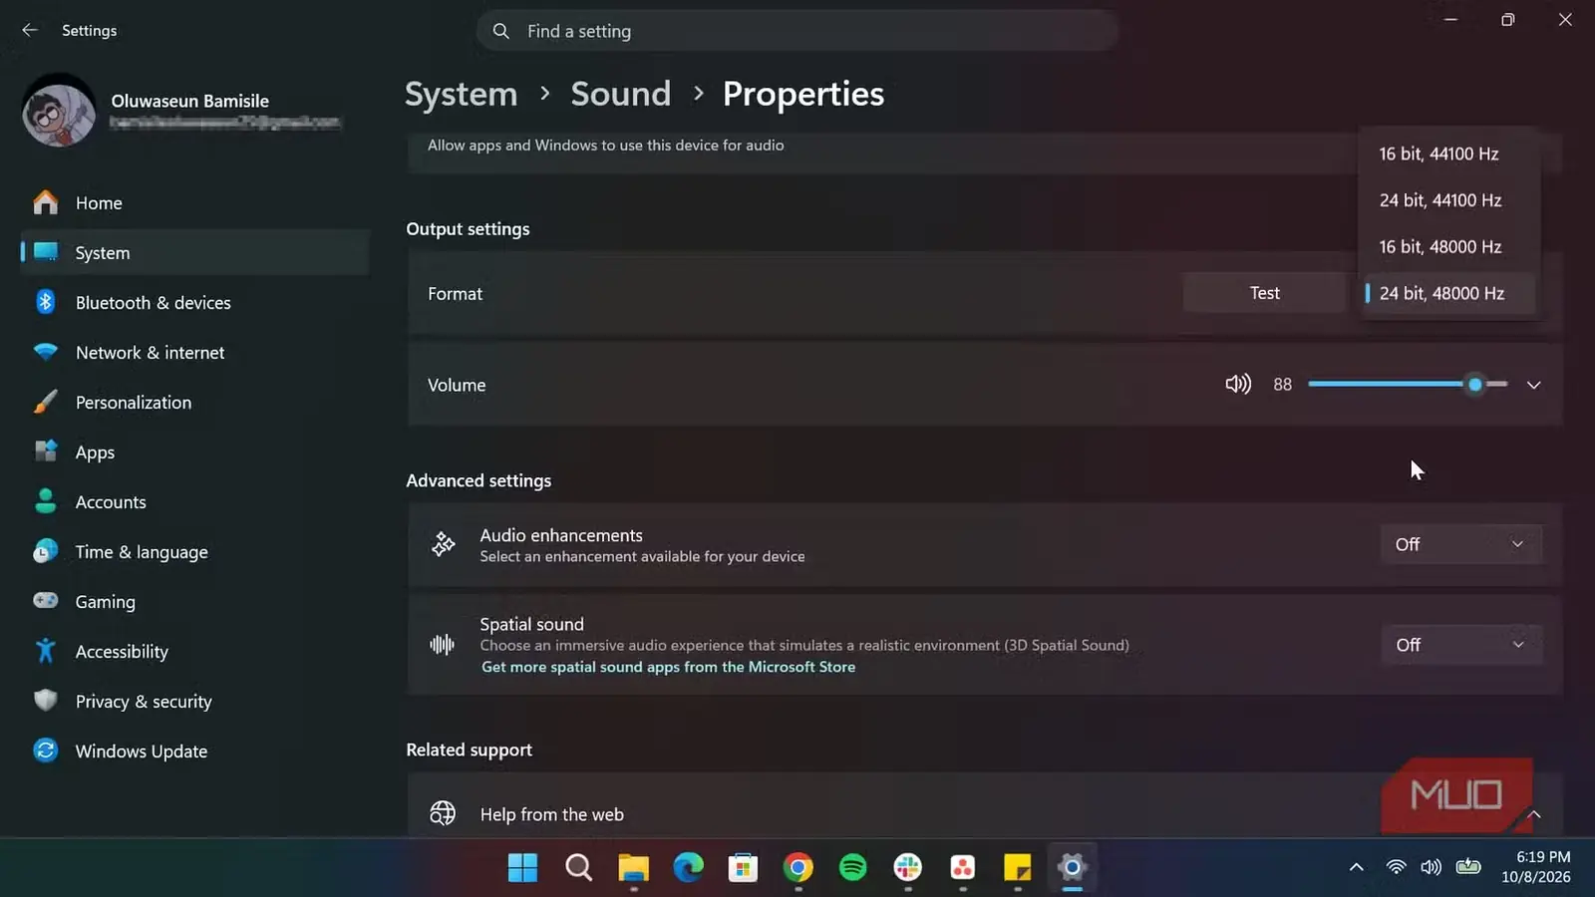Open Microsoft Store taskbar icon

743,868
